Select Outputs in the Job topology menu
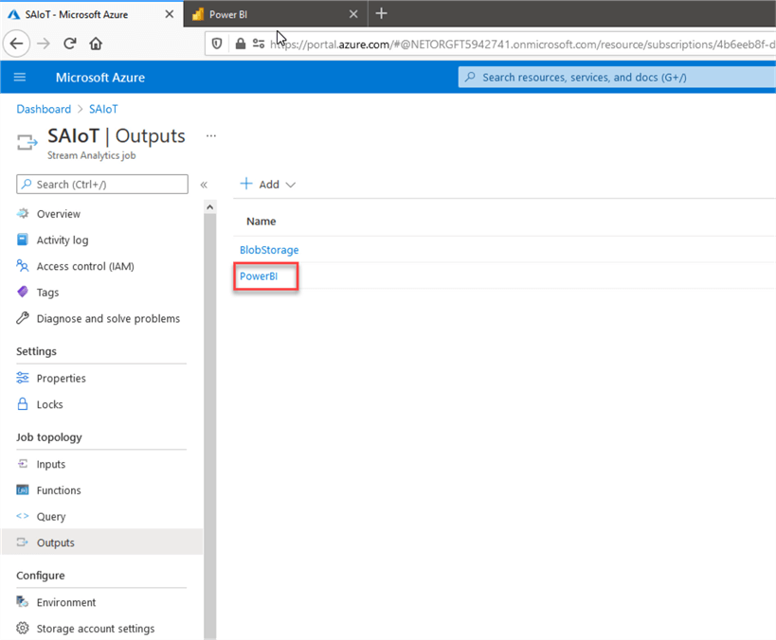 pos(55,542)
